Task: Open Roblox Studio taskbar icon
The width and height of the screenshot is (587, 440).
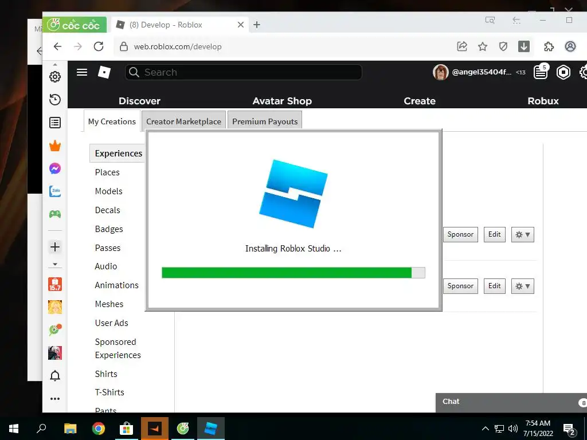Action: 211,429
